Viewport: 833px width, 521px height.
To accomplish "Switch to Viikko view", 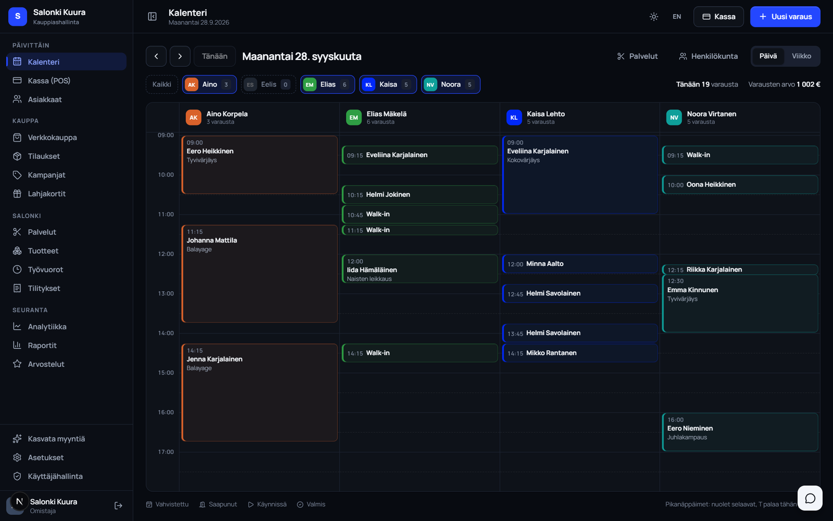I will pyautogui.click(x=801, y=56).
